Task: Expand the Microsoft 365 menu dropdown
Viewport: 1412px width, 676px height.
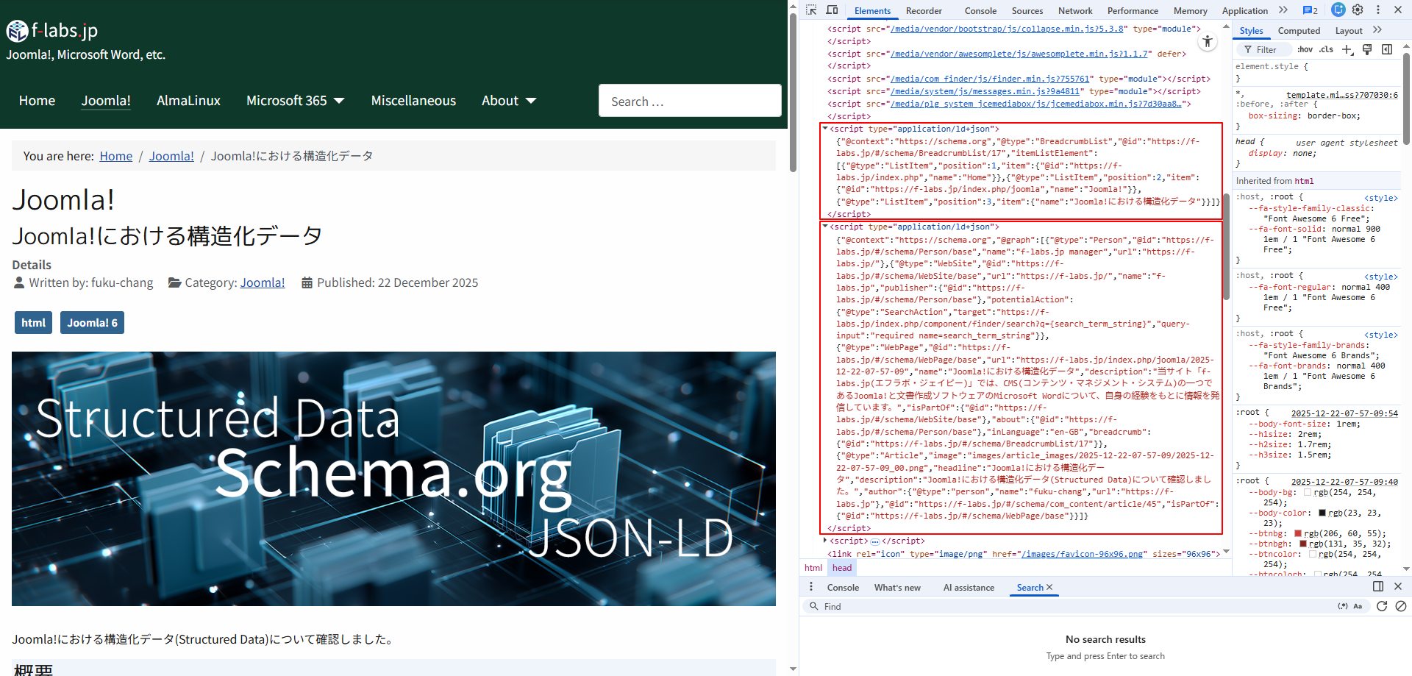Action: pos(339,101)
